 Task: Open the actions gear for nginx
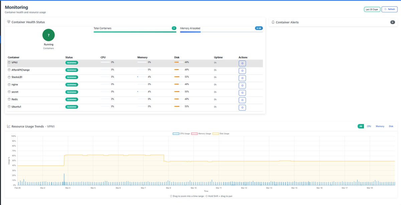click(x=242, y=85)
